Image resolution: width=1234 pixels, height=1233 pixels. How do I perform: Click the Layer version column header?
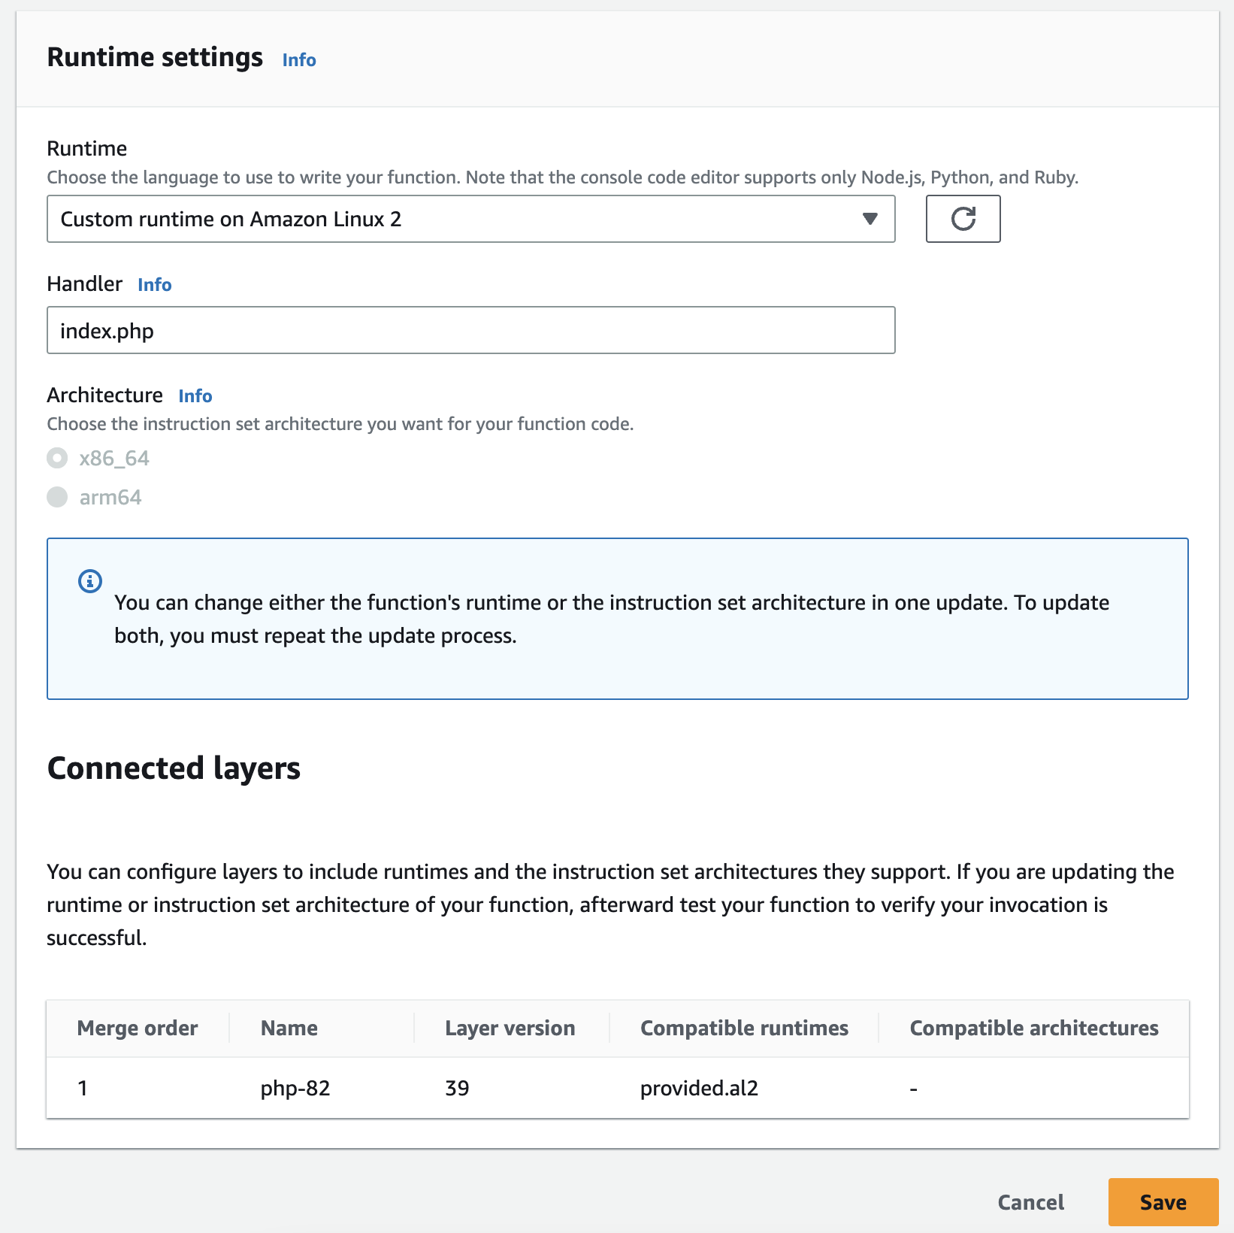[510, 1028]
